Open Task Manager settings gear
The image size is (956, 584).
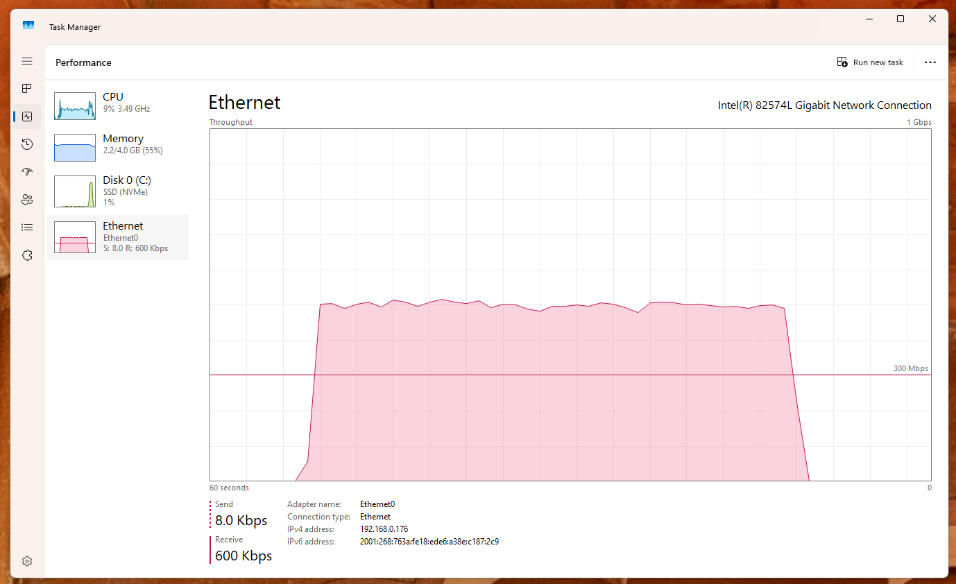pyautogui.click(x=27, y=561)
